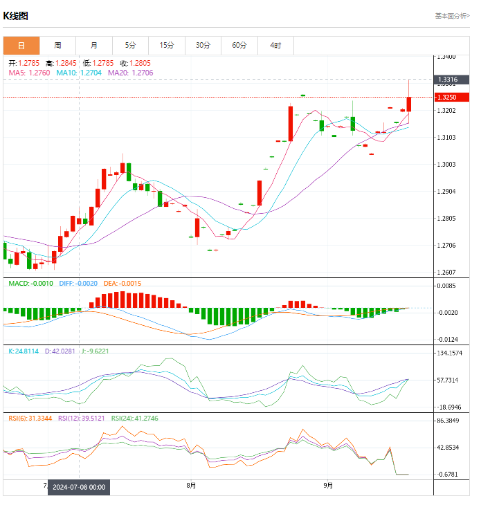499x505 pixels.
Task: Click the 1.2805 price axis label
Action: click(x=446, y=219)
